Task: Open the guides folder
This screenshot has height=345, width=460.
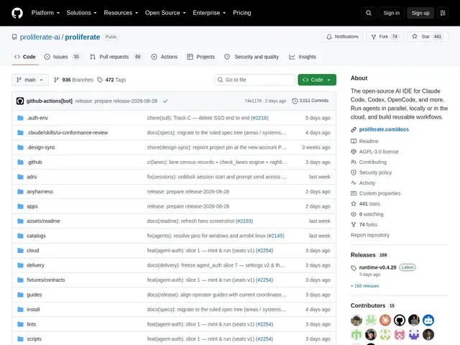Action: click(34, 295)
